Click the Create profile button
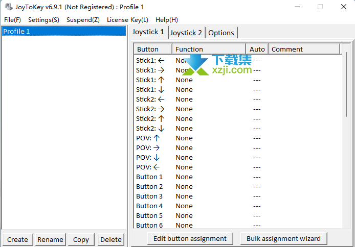355x247 pixels. (18, 239)
